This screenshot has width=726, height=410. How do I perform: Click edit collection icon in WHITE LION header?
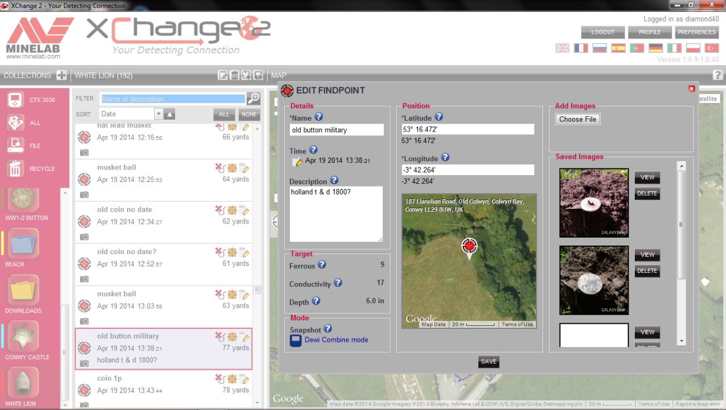point(223,75)
